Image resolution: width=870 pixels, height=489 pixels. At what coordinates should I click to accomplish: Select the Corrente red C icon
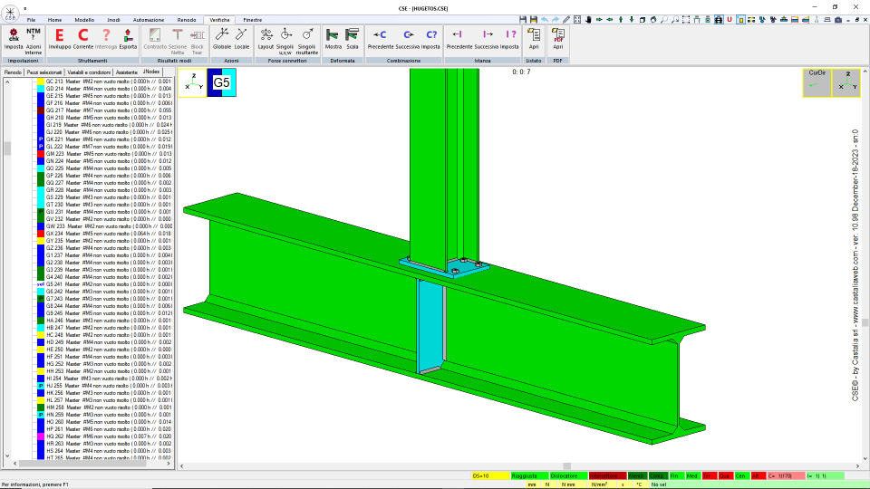[83, 39]
